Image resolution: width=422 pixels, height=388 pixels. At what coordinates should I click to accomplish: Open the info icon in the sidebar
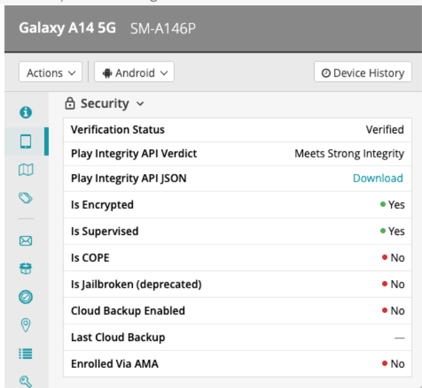coord(25,112)
